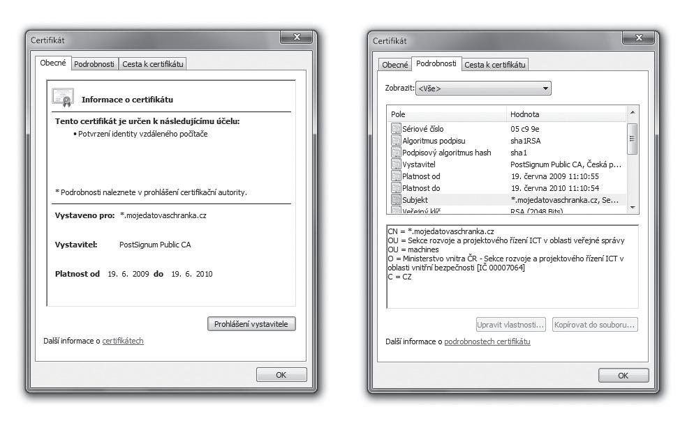
Task: Switch to Obecné tab in left window
Action: [x=52, y=63]
